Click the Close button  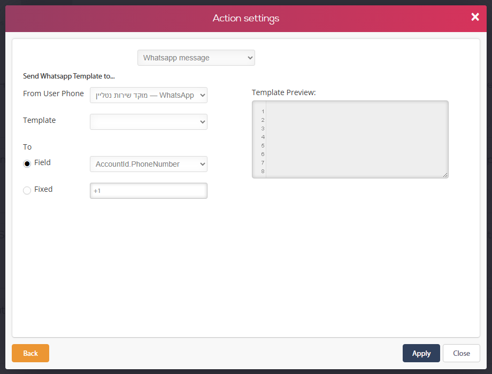[x=461, y=353]
